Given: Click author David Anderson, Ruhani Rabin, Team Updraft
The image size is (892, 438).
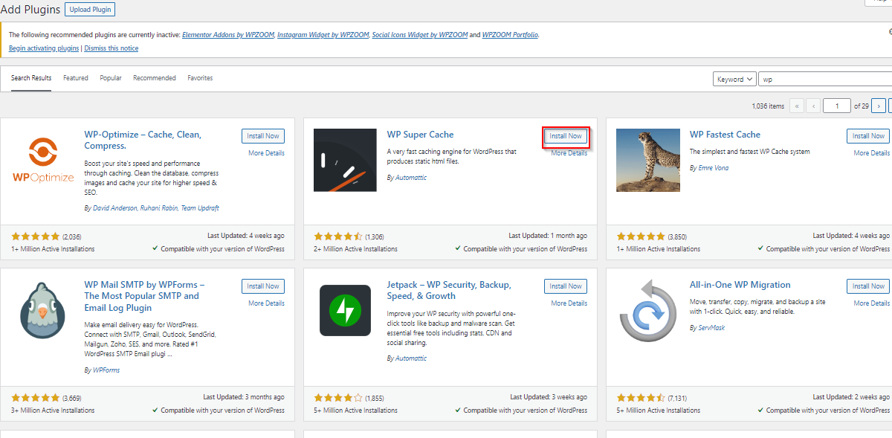Looking at the screenshot, I should click(156, 208).
